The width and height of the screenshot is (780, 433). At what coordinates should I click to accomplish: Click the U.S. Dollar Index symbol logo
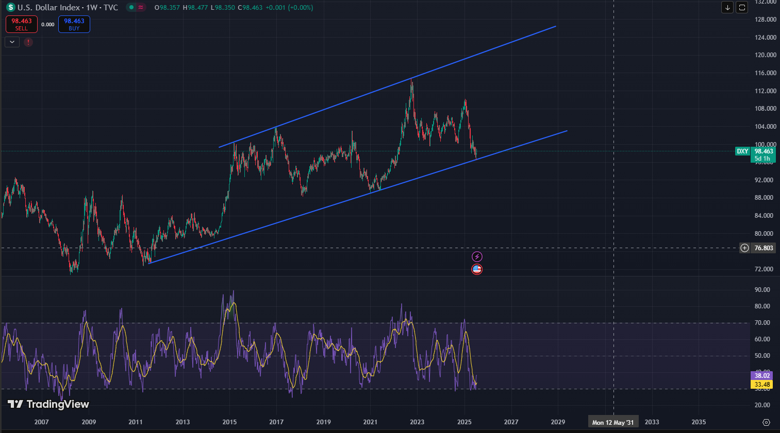pos(10,7)
